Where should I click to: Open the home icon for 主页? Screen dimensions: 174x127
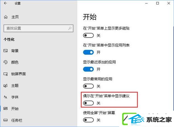tap(6, 17)
